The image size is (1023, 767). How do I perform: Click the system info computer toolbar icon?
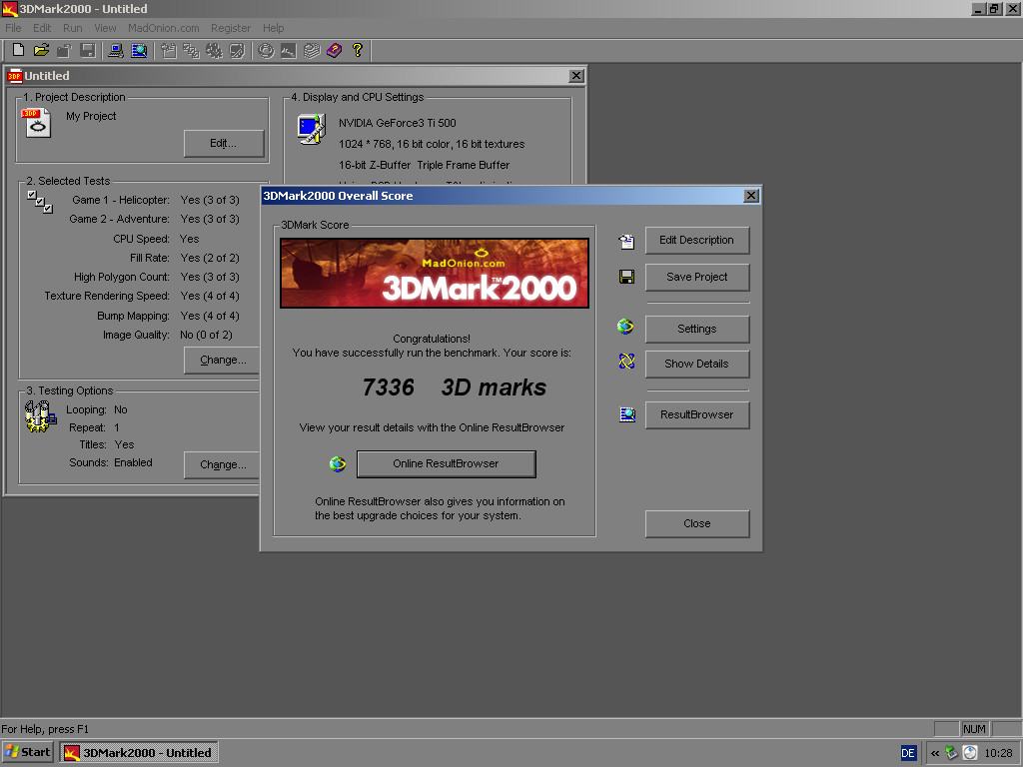coord(116,50)
